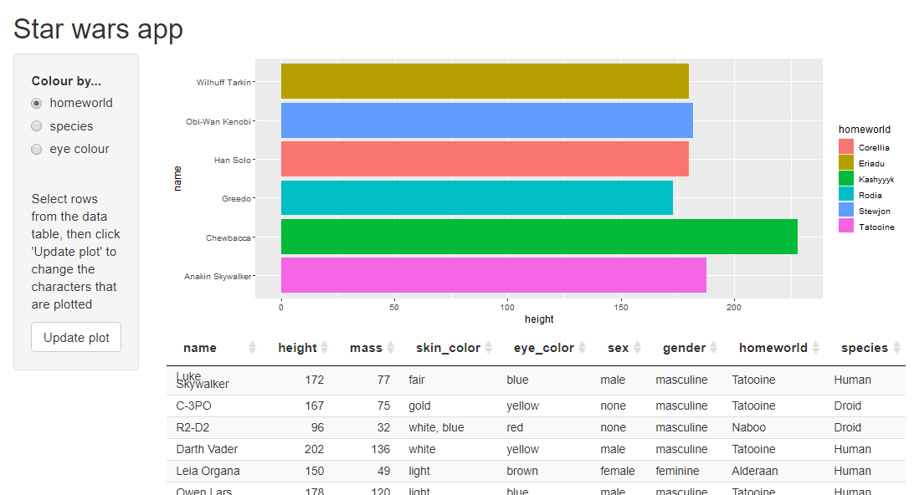Click the Eriadu legend colour swatch

click(x=846, y=162)
